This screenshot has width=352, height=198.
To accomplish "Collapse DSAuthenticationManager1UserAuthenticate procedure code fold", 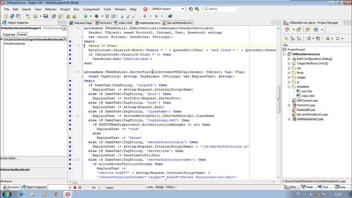I will (x=82, y=37).
